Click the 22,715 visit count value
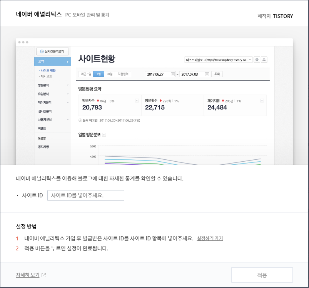This screenshot has width=309, height=288. pos(155,108)
